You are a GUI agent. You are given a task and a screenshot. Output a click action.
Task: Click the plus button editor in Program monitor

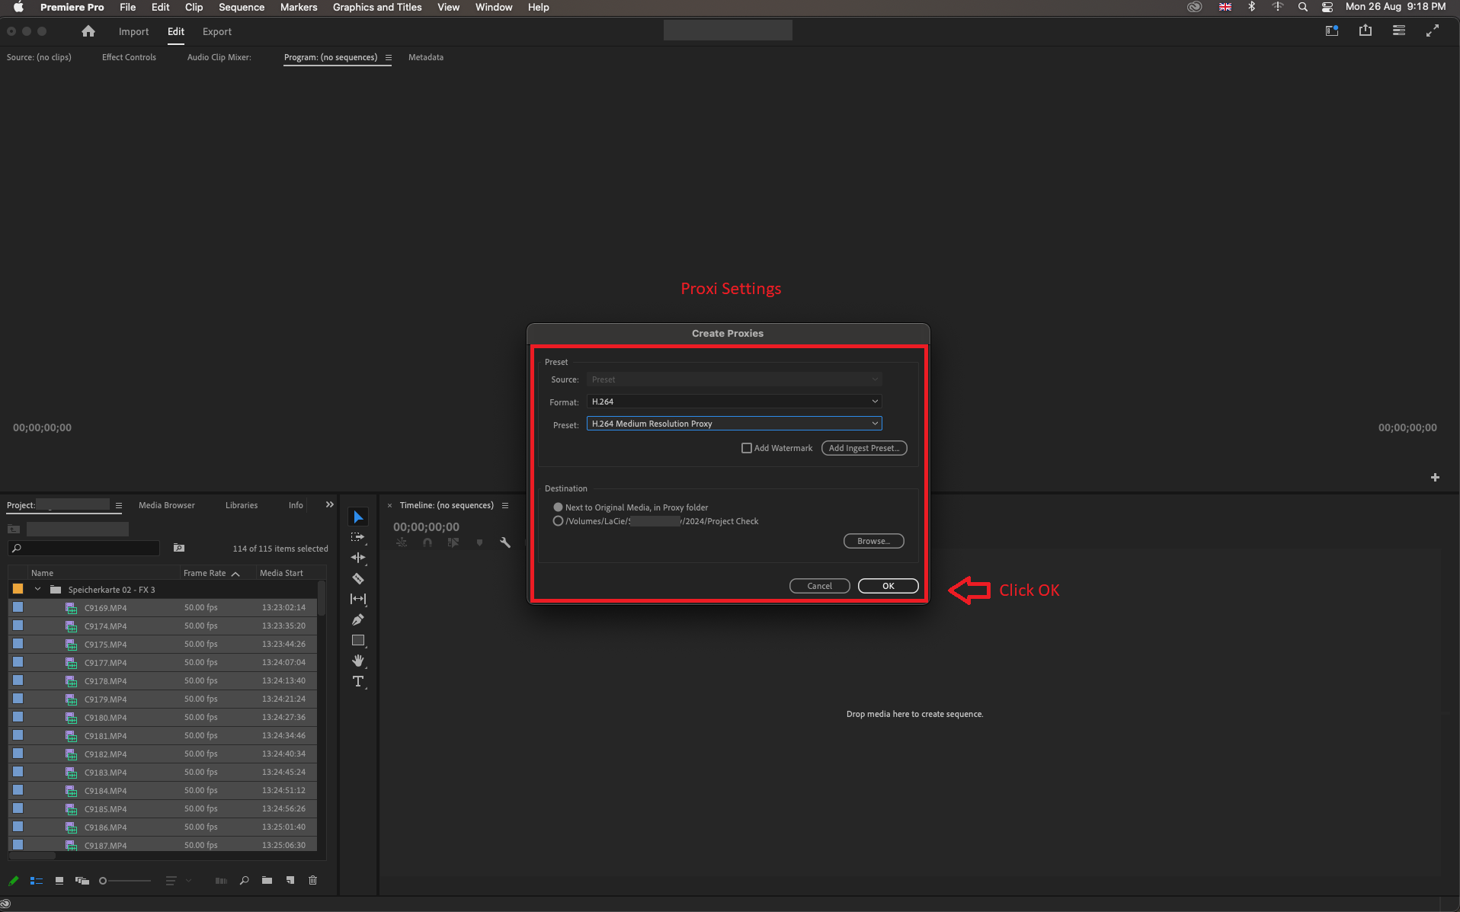[x=1435, y=478]
